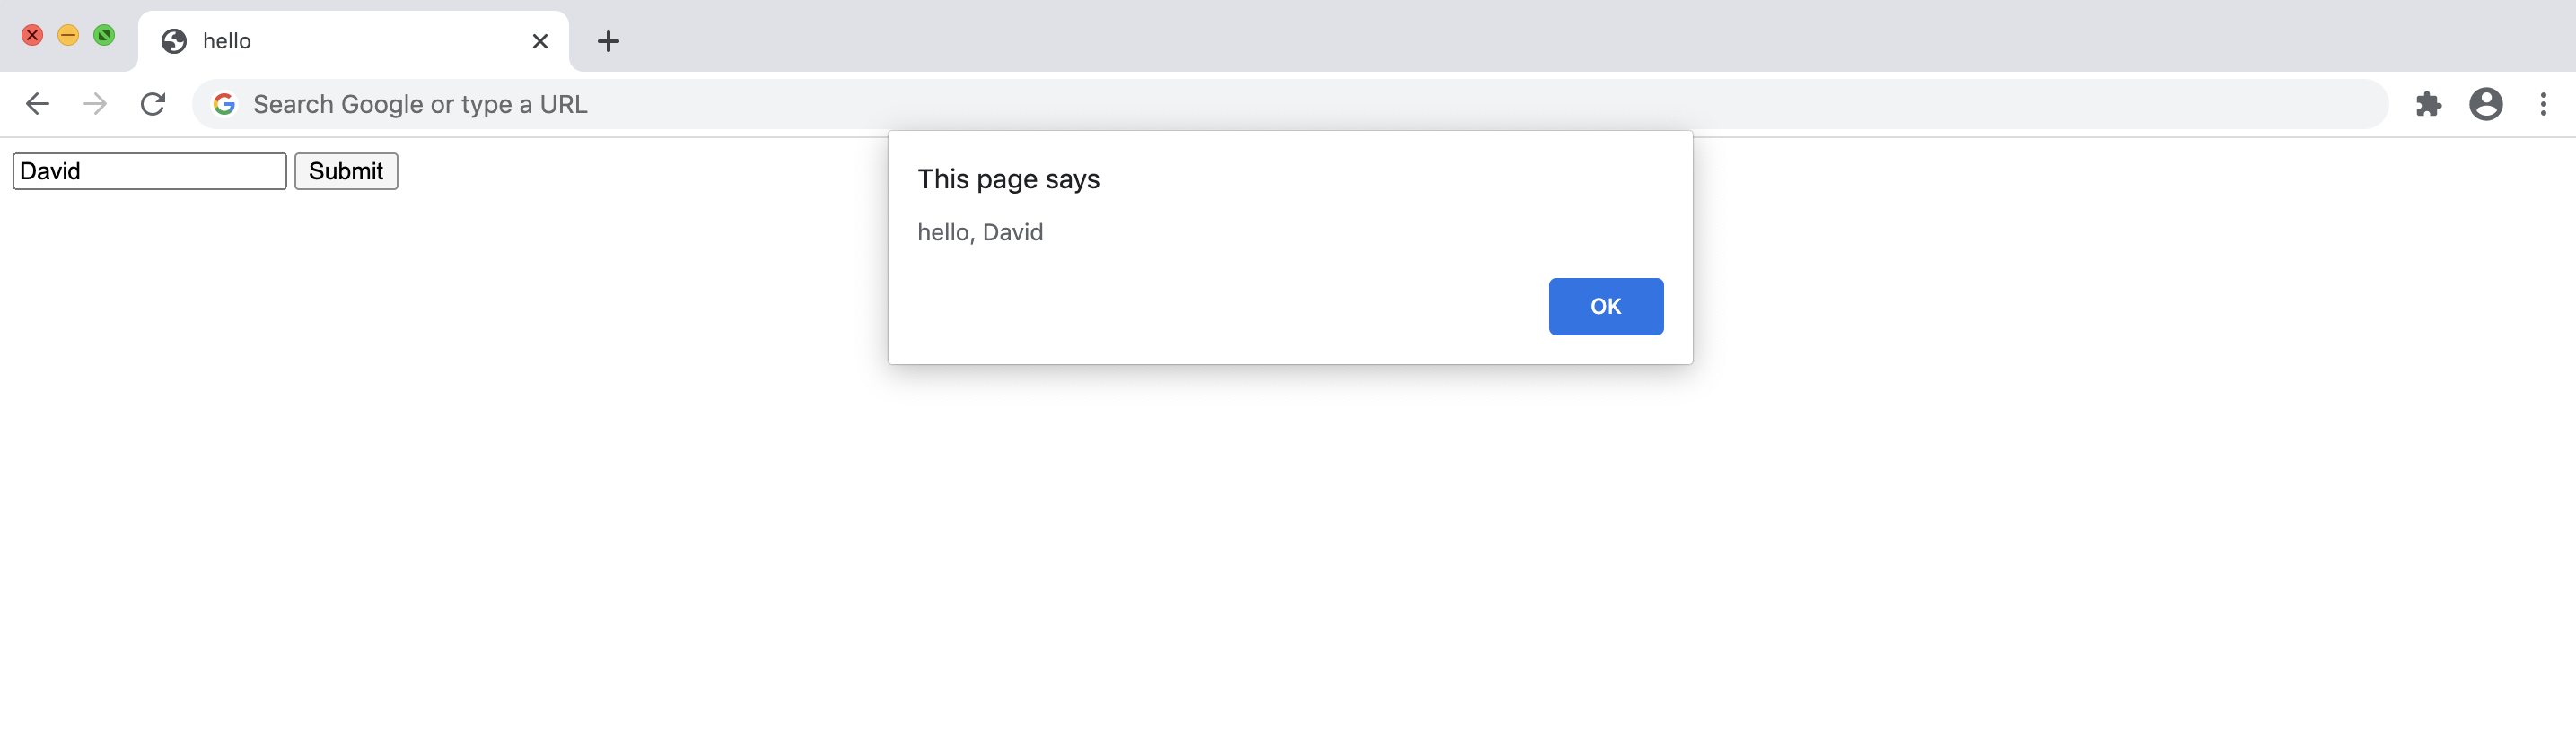This screenshot has width=2576, height=739.
Task: Close the "hello" tab
Action: [x=540, y=41]
